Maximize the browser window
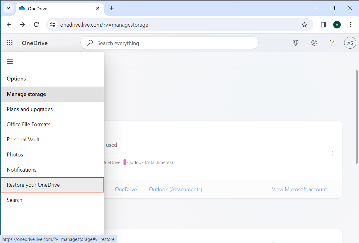Viewport: 359px width, 243px height. (333, 8)
